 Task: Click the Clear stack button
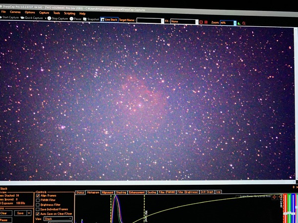5,213
